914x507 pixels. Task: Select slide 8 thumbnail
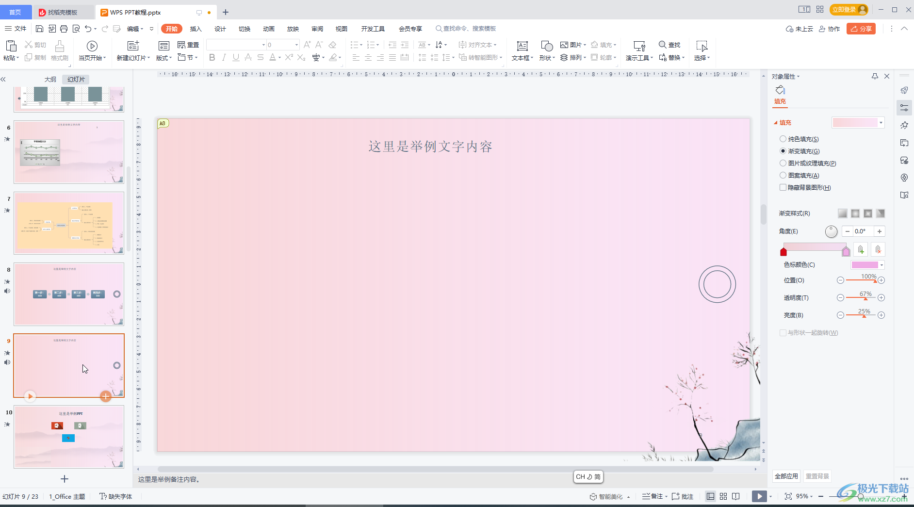[69, 294]
